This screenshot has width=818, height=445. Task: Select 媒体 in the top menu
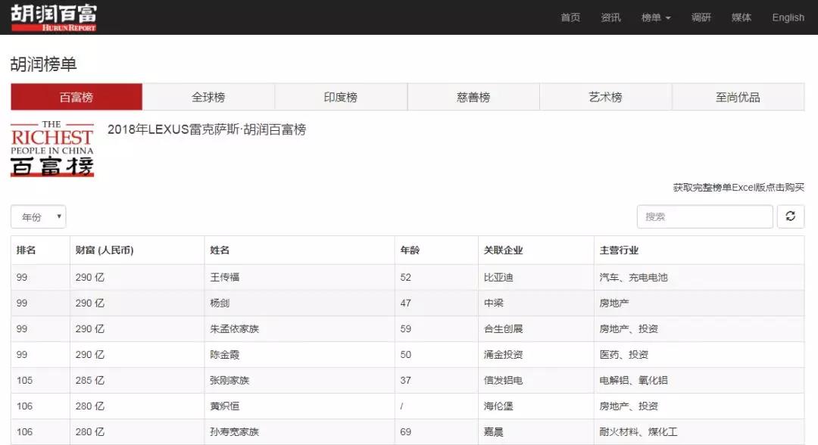pos(742,17)
